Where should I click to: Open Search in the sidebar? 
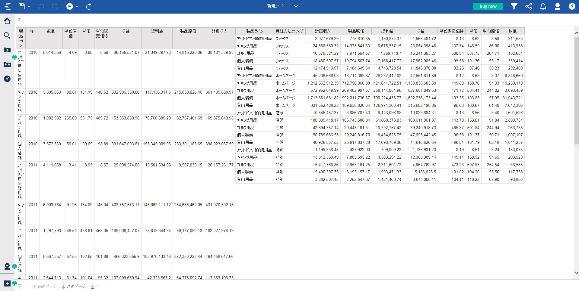[7, 36]
